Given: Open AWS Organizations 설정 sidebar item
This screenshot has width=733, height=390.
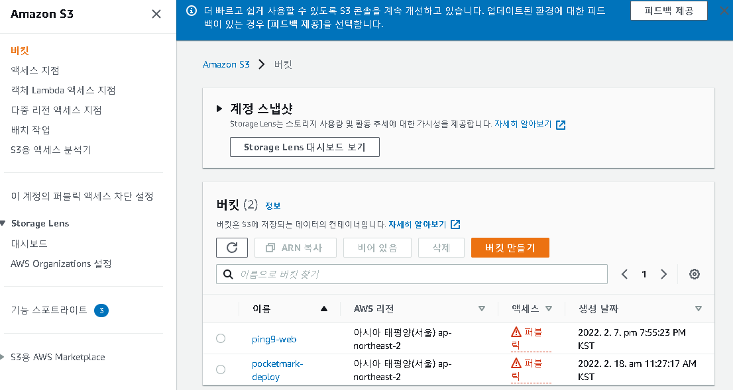Looking at the screenshot, I should tap(61, 264).
